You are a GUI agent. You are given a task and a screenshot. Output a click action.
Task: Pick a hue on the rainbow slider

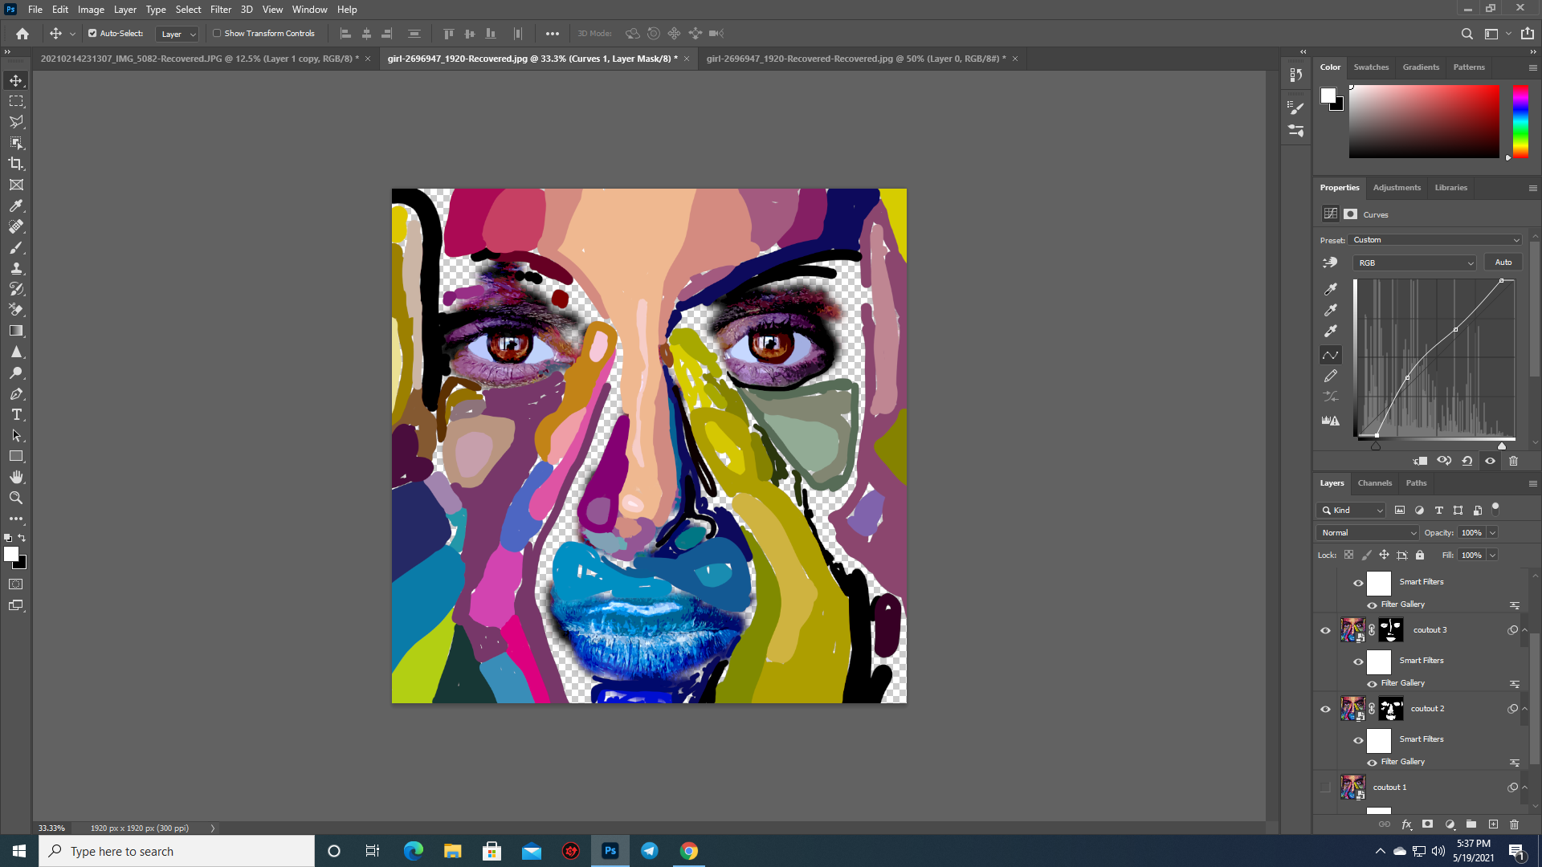pos(1520,120)
